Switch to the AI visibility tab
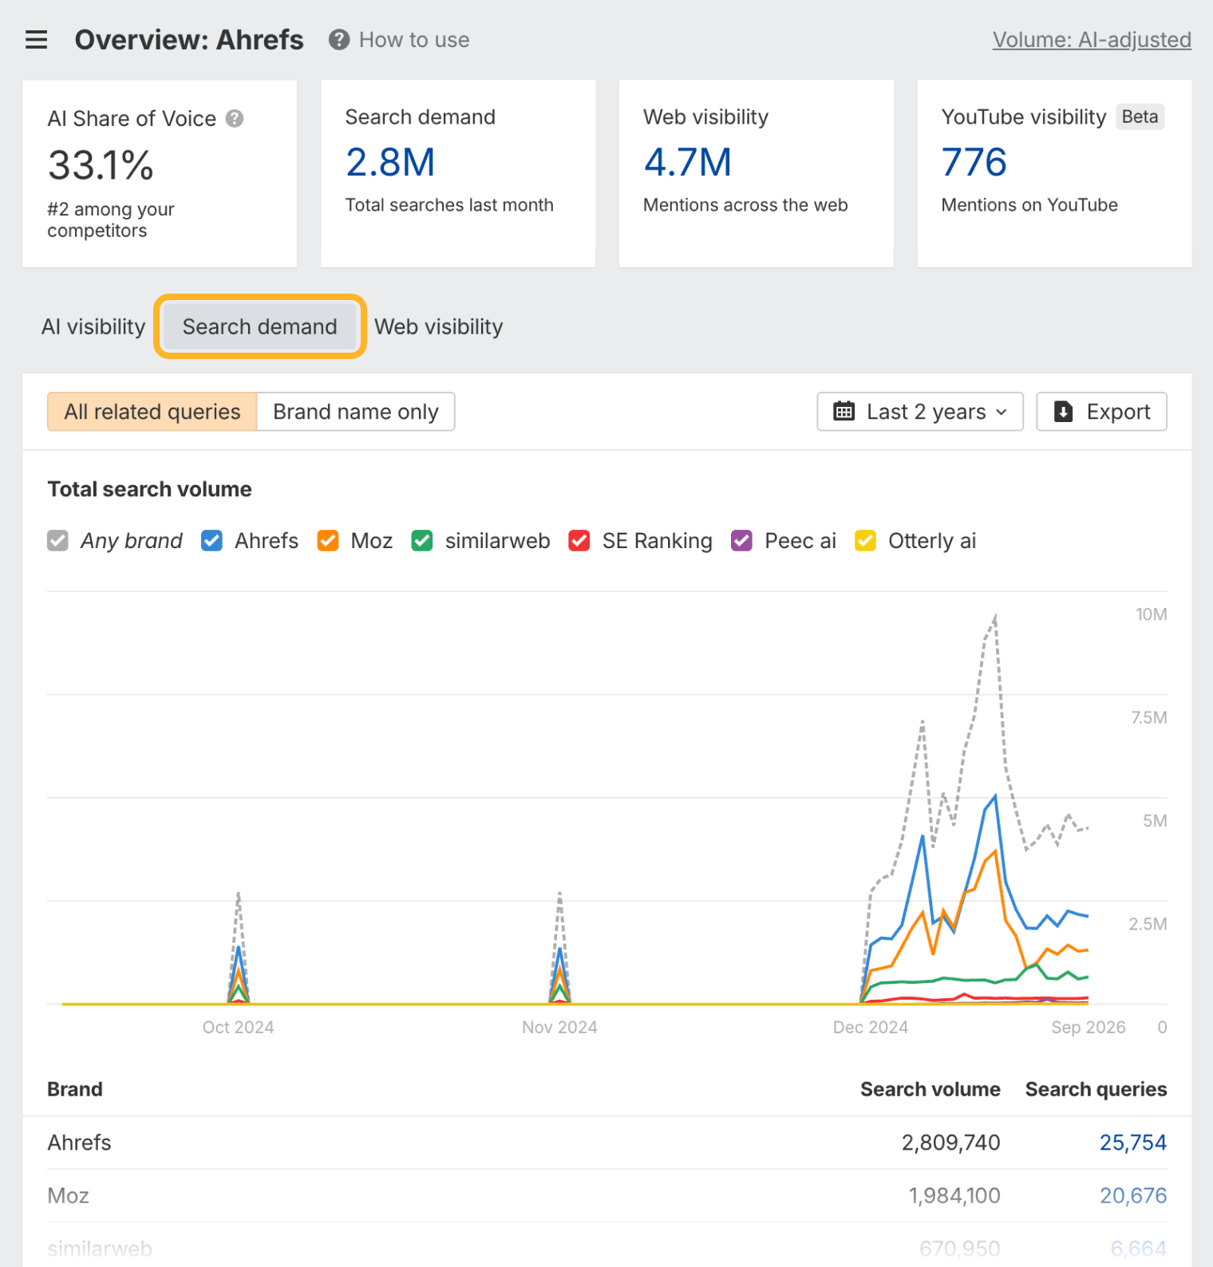Image resolution: width=1213 pixels, height=1267 pixels. coord(93,327)
